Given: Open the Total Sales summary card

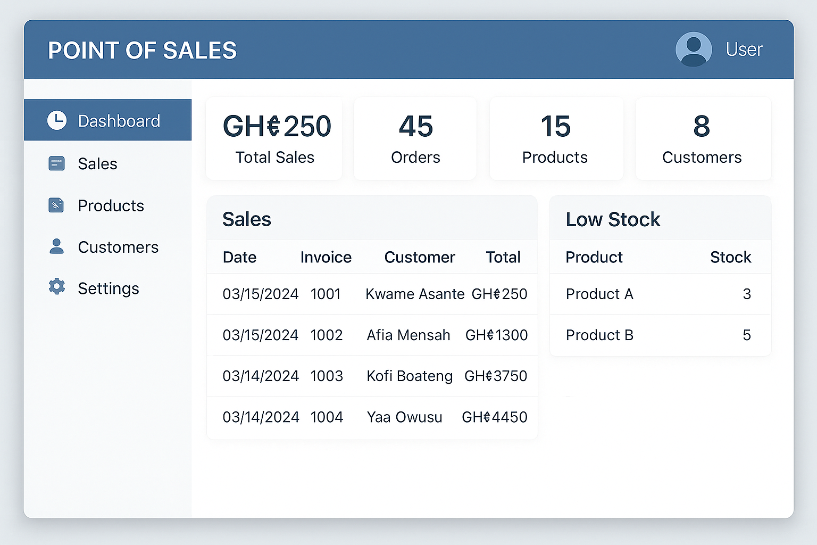Looking at the screenshot, I should coord(274,138).
